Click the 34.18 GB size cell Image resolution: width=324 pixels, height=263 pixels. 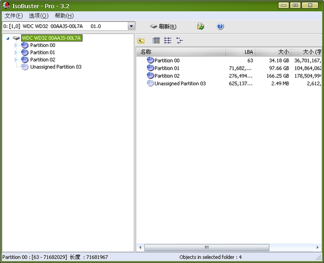click(x=279, y=60)
